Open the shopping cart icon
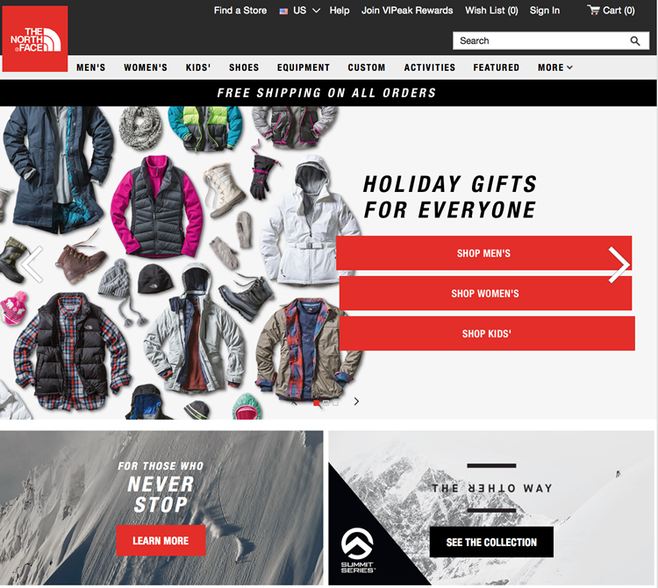 pos(593,10)
